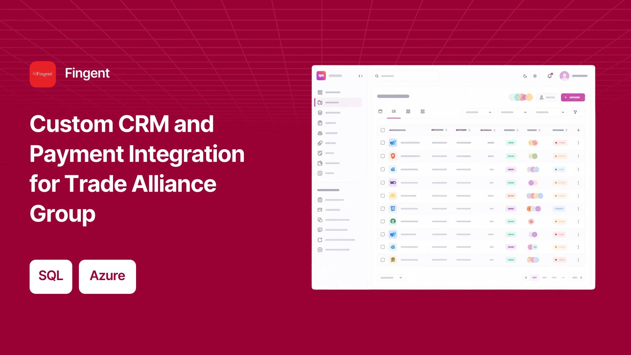Open the three-dot menu for Starbucks row
Screen dimensions: 631x355
point(578,222)
